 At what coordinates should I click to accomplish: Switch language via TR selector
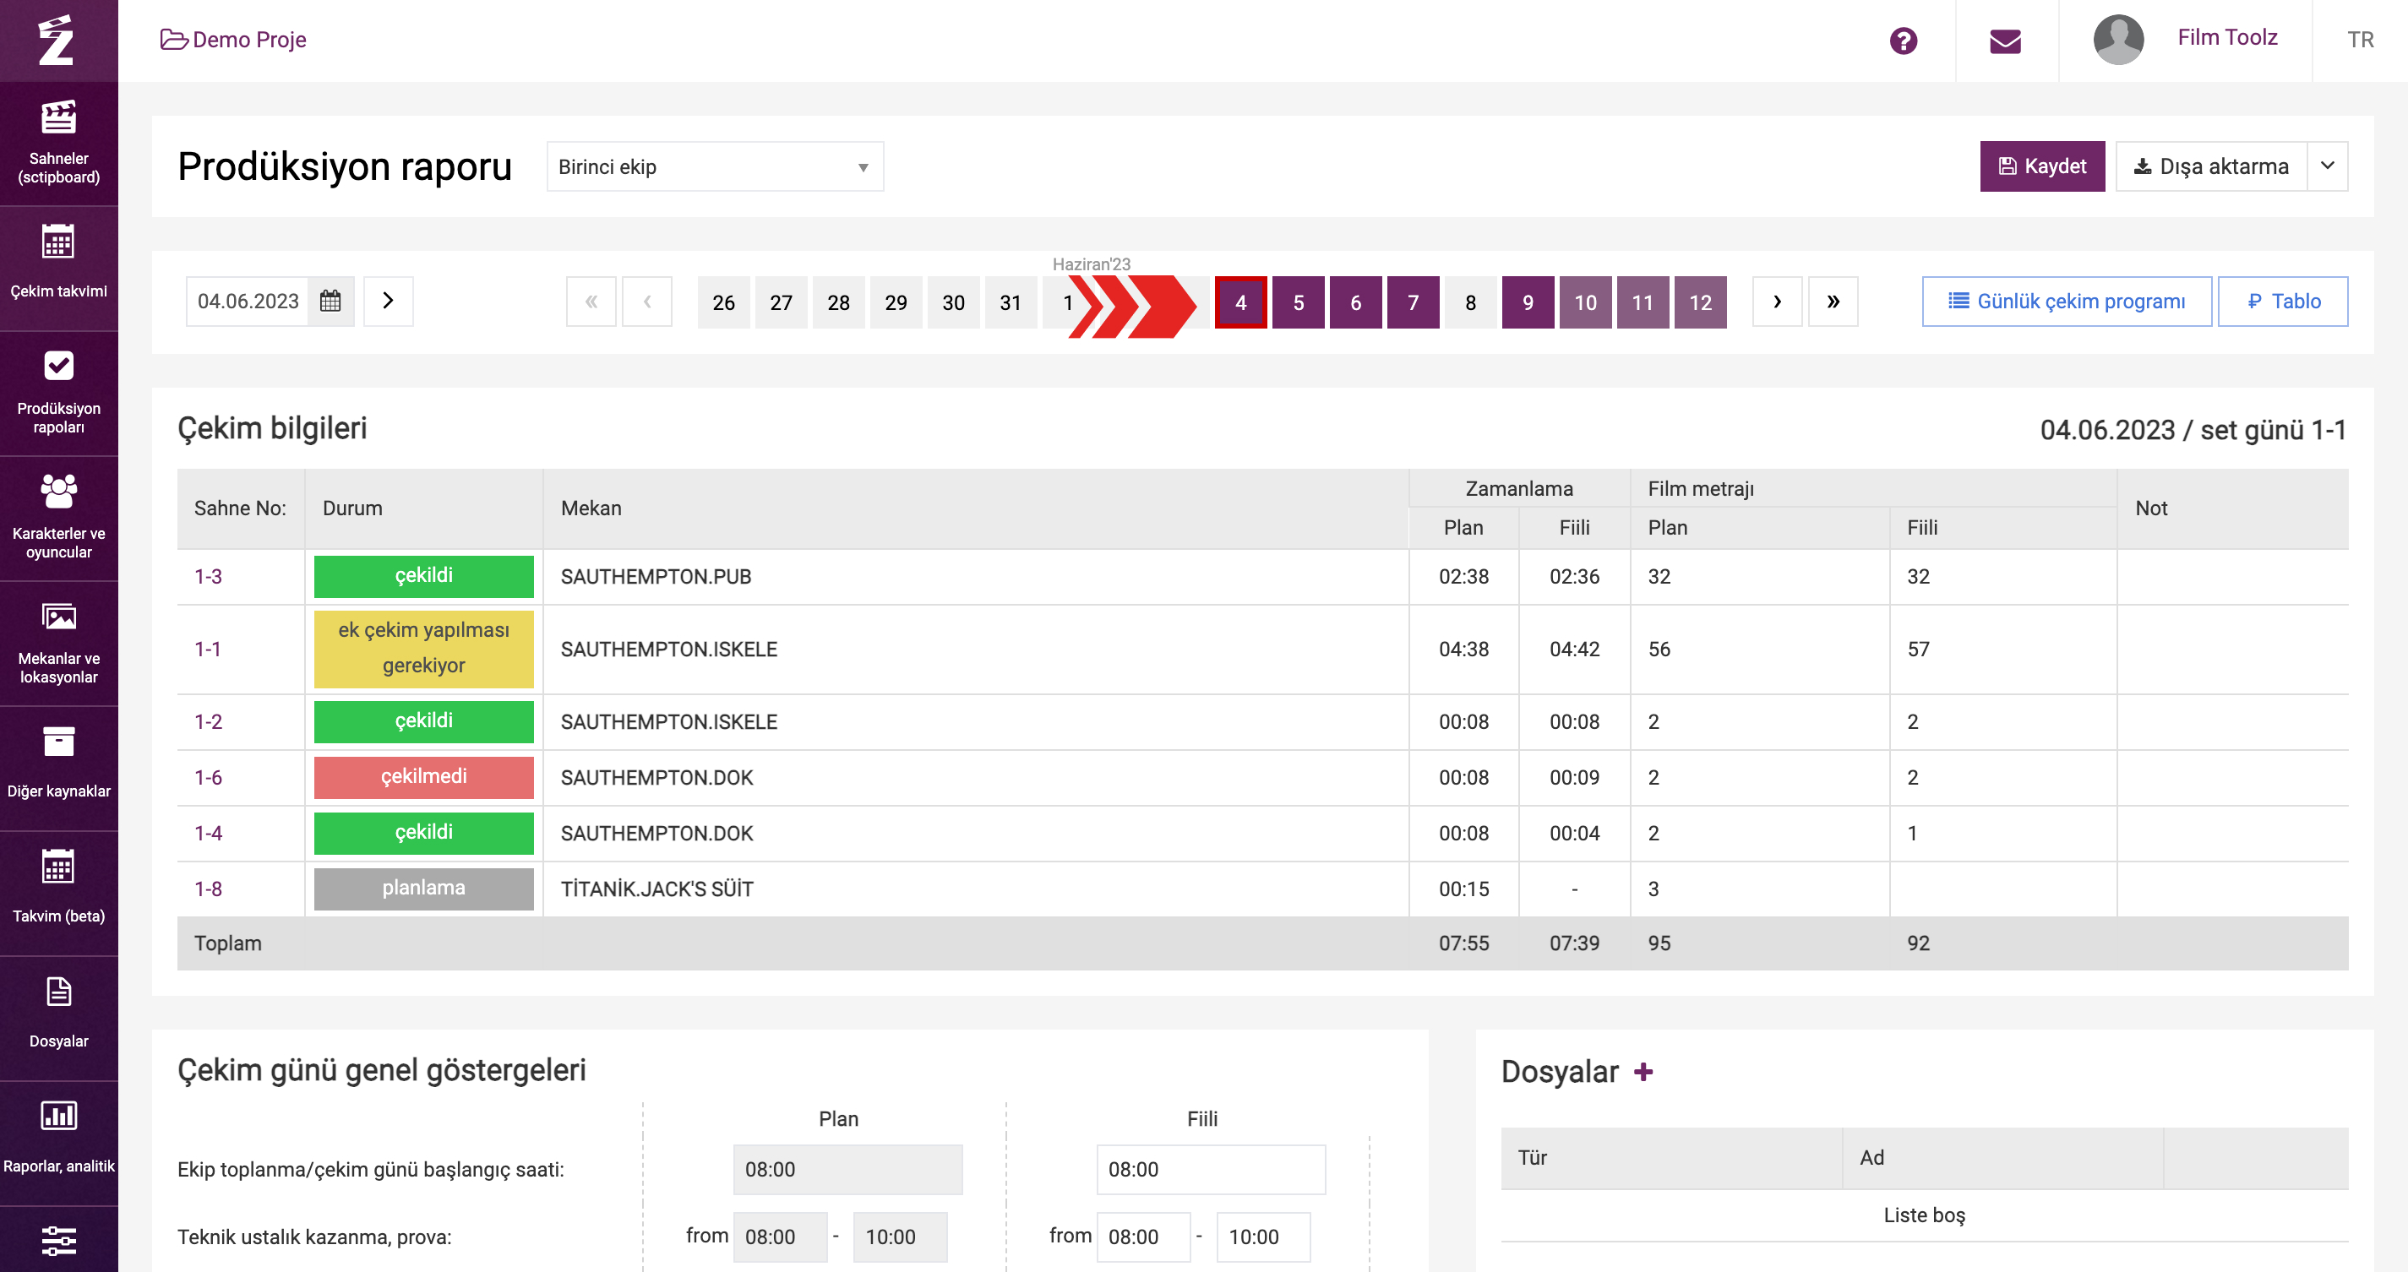pos(2361,41)
